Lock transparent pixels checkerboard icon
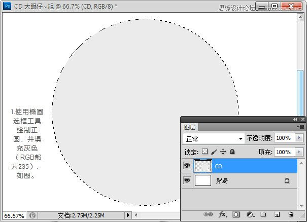 click(205, 152)
